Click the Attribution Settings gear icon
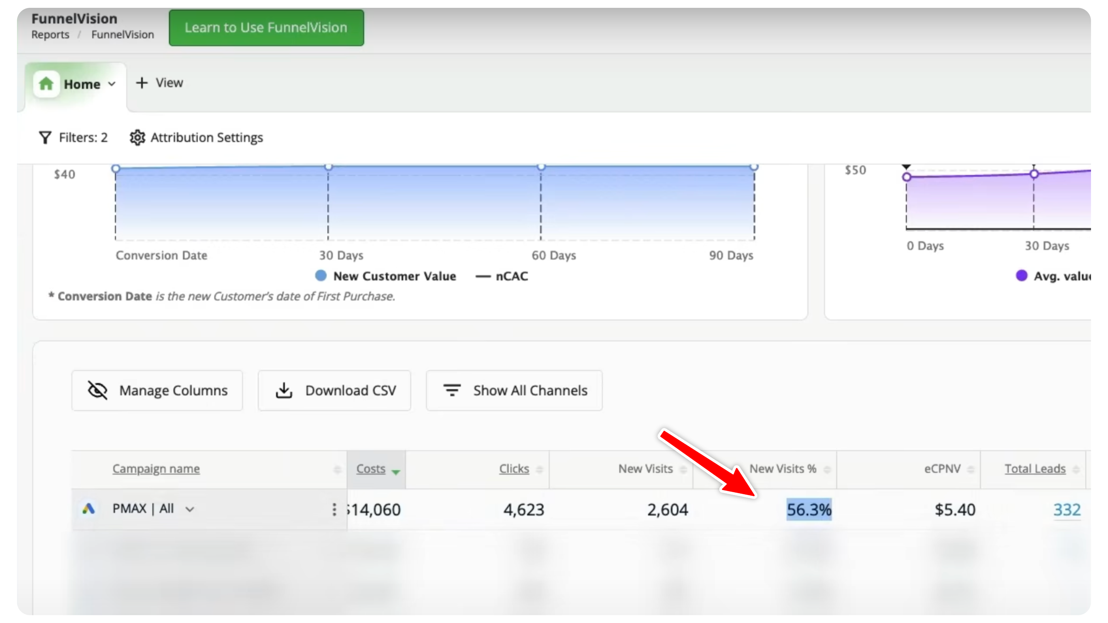Screen dimensions: 1108x623 137,137
